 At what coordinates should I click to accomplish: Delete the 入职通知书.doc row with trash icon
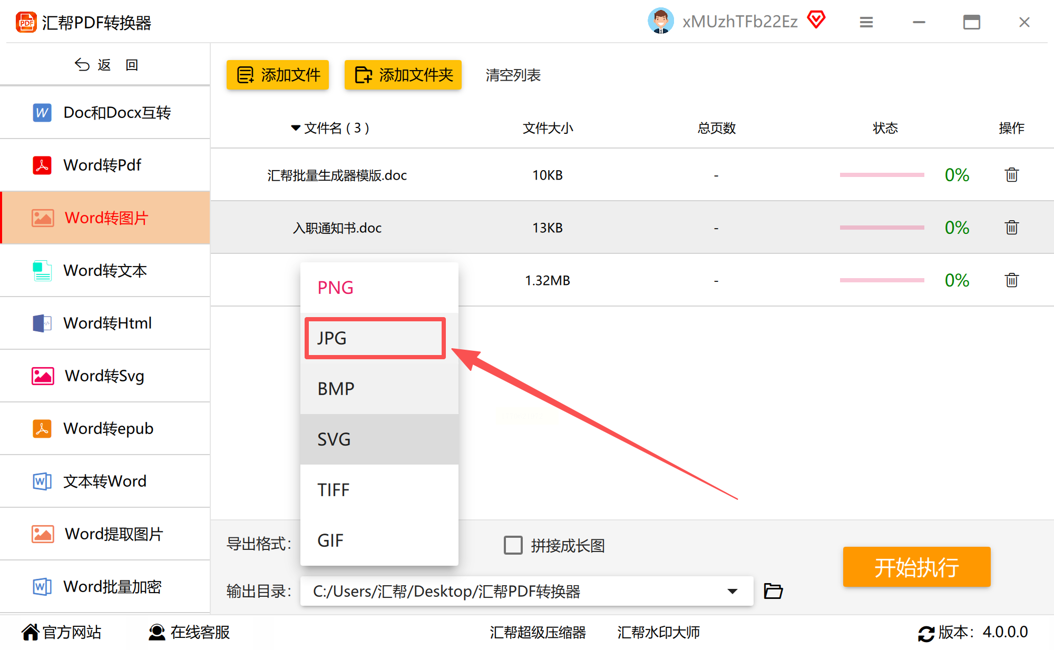1011,228
